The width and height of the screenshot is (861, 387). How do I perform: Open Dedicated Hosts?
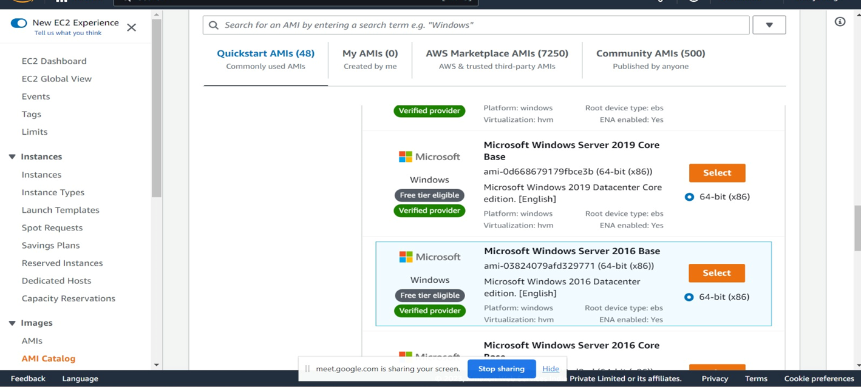pos(56,280)
